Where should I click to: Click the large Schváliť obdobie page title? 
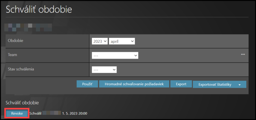pyautogui.click(x=39, y=9)
